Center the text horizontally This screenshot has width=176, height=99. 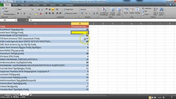(50, 13)
